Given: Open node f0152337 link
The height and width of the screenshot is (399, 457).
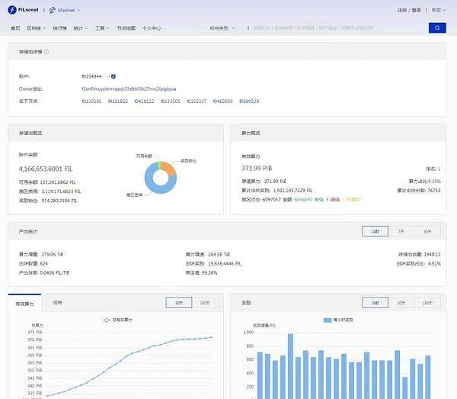Looking at the screenshot, I should [x=197, y=101].
